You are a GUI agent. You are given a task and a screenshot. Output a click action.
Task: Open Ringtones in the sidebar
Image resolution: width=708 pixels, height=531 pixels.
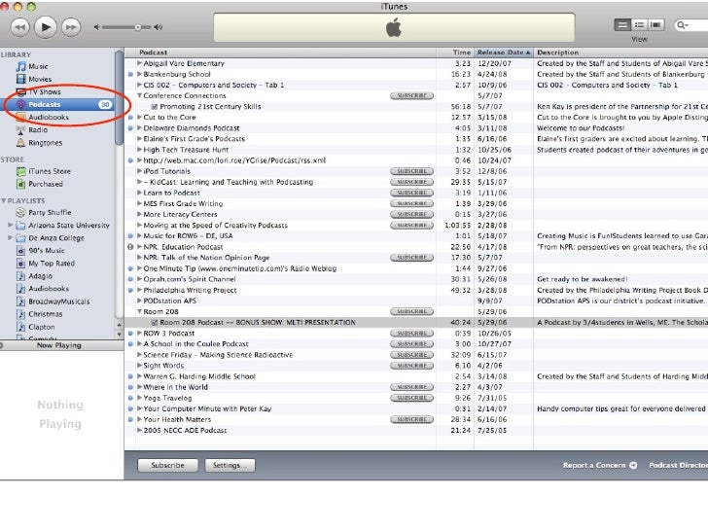pos(45,143)
